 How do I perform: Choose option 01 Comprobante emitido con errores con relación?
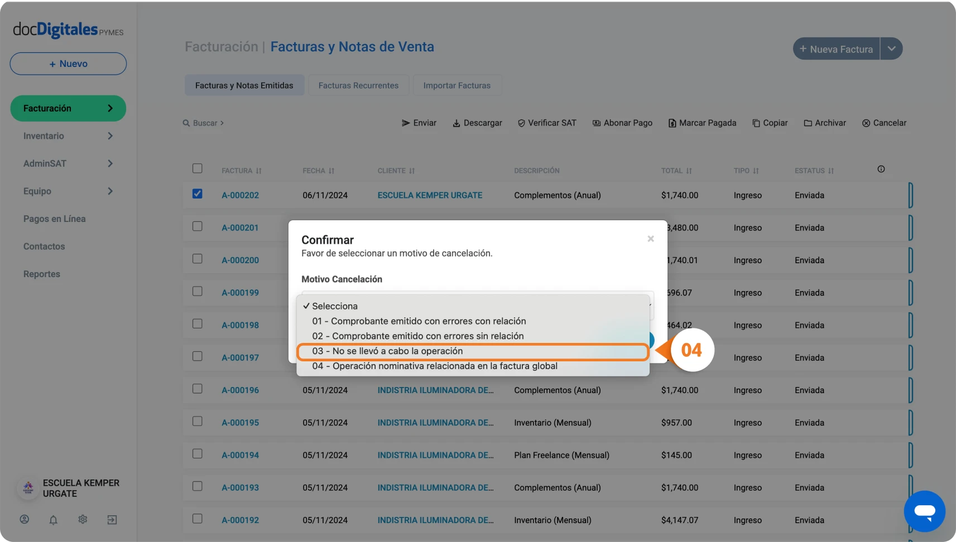[473, 321]
